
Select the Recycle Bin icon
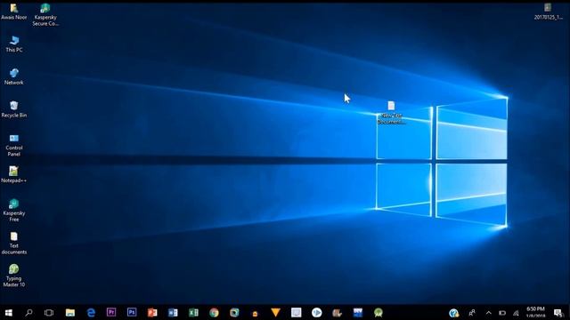click(14, 109)
